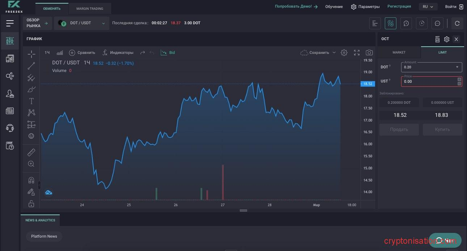Open chart settings gear icon
Image resolution: width=467 pixels, height=251 pixels.
pyautogui.click(x=344, y=52)
